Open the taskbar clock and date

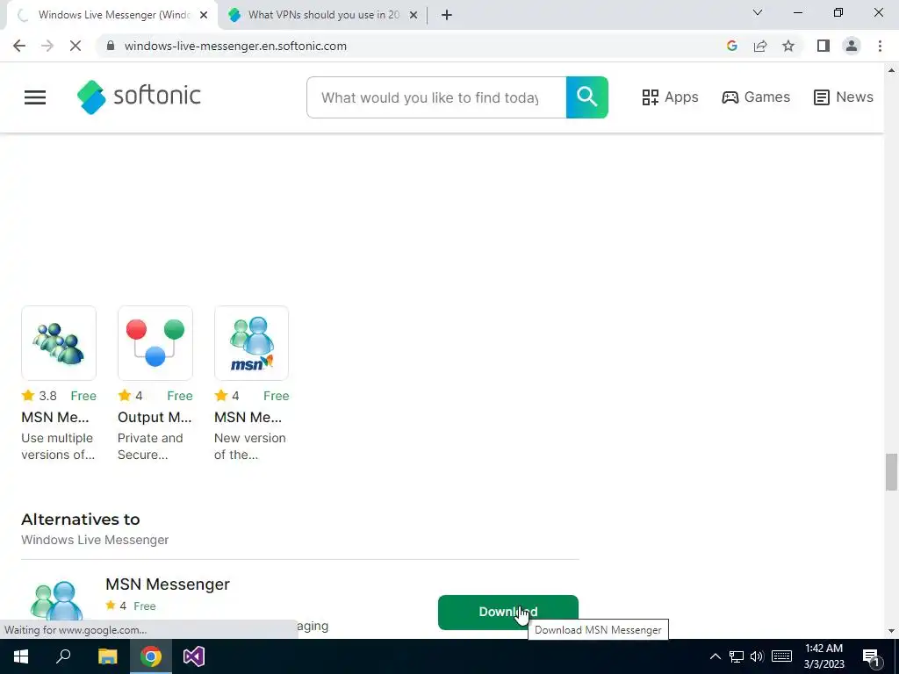click(823, 656)
